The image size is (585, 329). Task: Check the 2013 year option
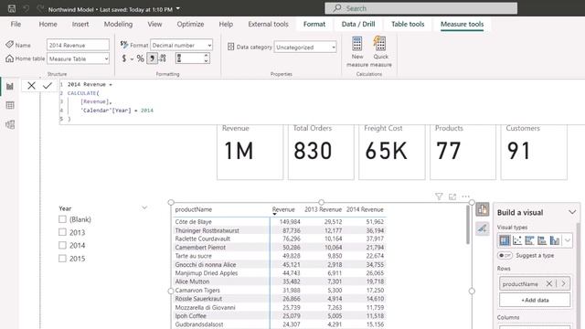point(62,232)
